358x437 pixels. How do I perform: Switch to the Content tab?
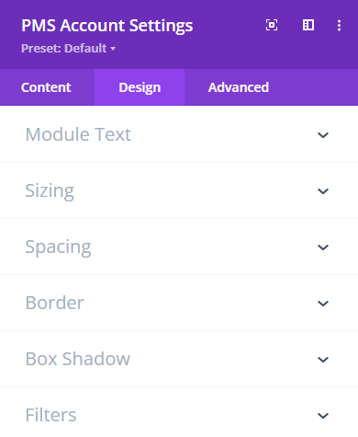(x=46, y=87)
